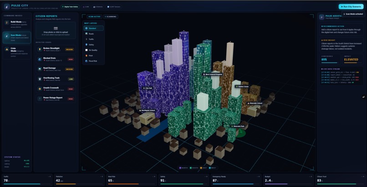Enable the Roads map layer
The height and width of the screenshot is (187, 367).
[93, 34]
